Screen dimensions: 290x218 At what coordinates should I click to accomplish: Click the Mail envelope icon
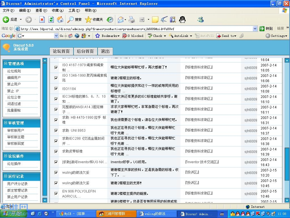[120, 20]
